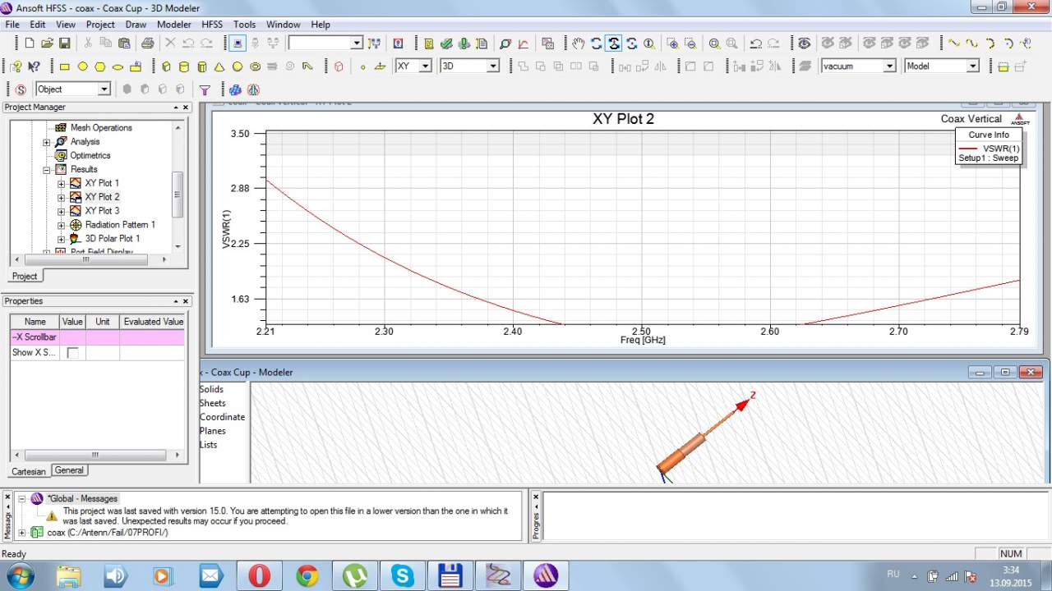The height and width of the screenshot is (591, 1052).
Task: Click the Windows Start button
Action: [20, 576]
